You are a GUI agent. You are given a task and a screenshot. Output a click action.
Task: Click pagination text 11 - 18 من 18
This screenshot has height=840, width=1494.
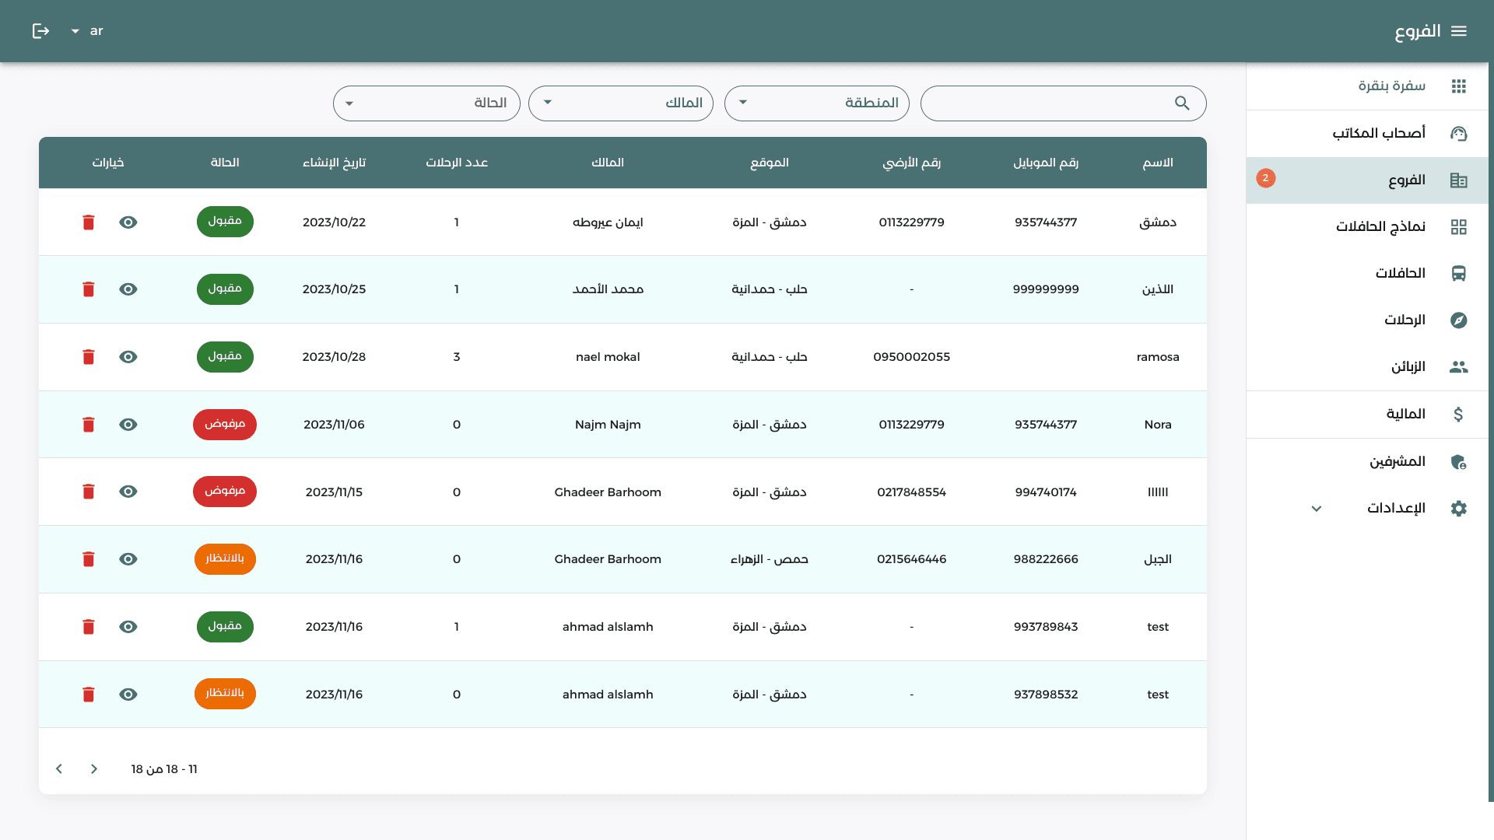164,769
